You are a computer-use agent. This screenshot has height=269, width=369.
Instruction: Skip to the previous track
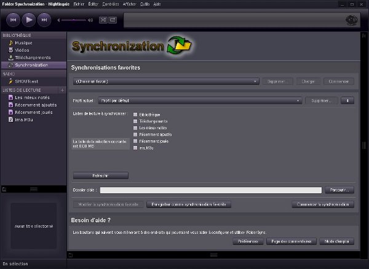(13, 20)
